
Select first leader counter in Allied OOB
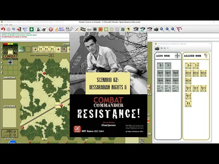(188, 66)
